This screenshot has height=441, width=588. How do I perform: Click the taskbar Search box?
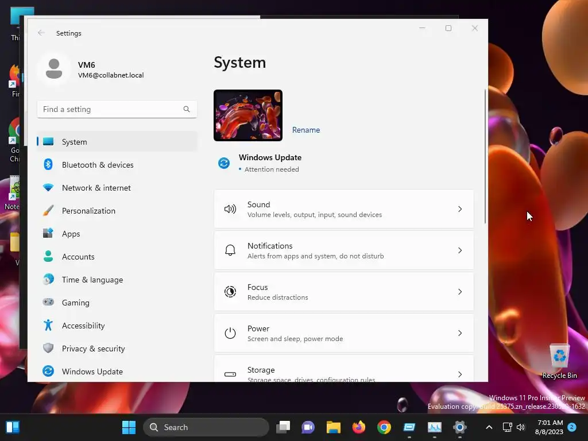(x=206, y=427)
